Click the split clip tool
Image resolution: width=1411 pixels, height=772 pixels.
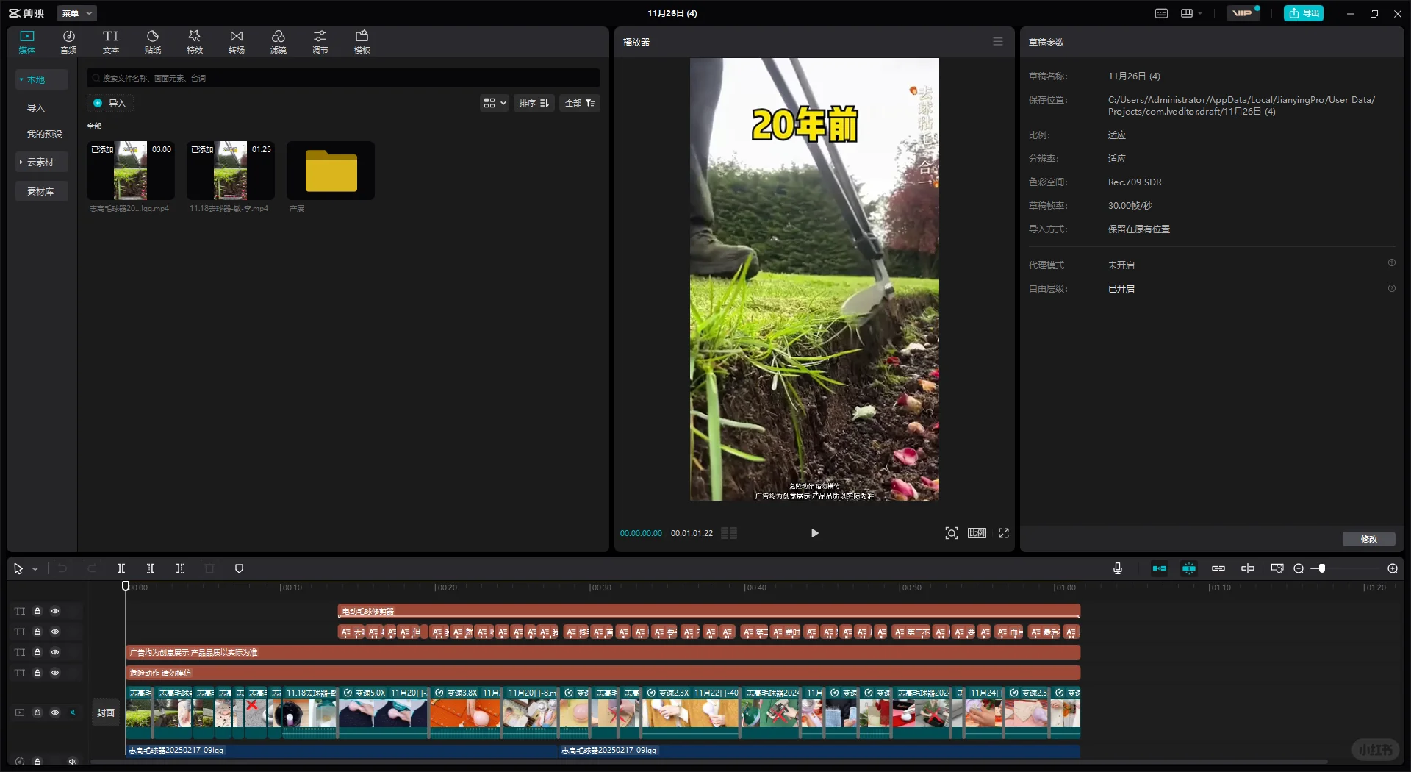121,568
